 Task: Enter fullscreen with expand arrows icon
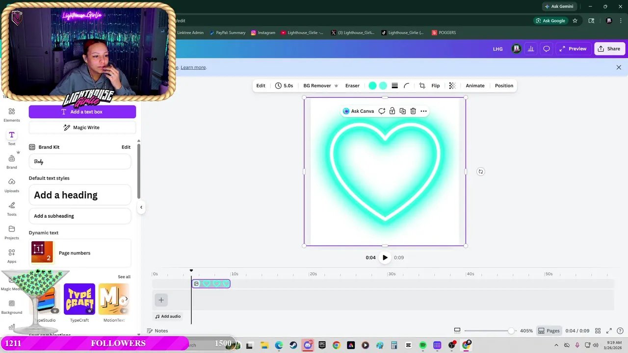(x=609, y=331)
